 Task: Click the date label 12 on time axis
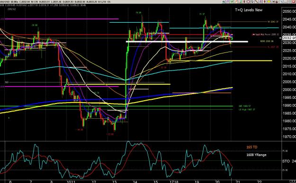[x=94, y=182]
